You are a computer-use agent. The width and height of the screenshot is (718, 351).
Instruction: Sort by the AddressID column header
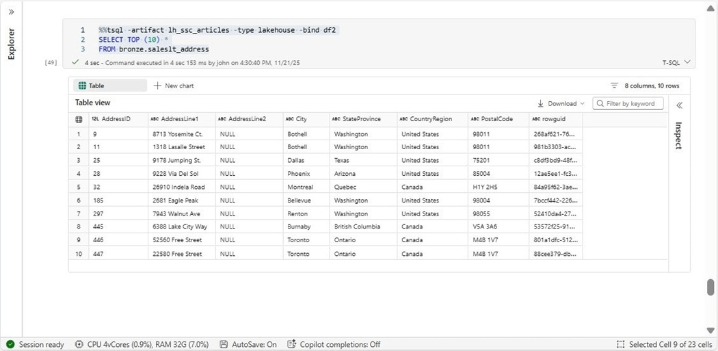(116, 119)
